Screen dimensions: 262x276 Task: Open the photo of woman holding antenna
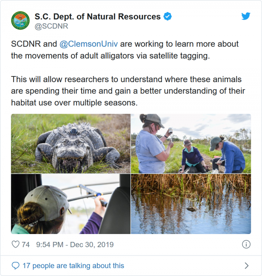[71, 204]
